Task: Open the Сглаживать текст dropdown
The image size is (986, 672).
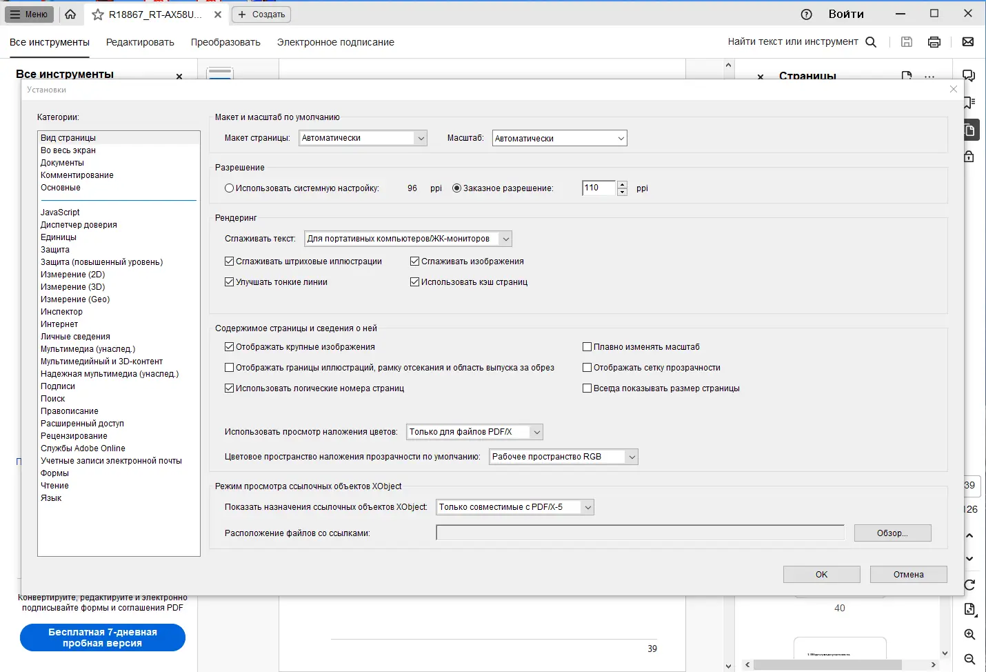Action: pos(408,239)
